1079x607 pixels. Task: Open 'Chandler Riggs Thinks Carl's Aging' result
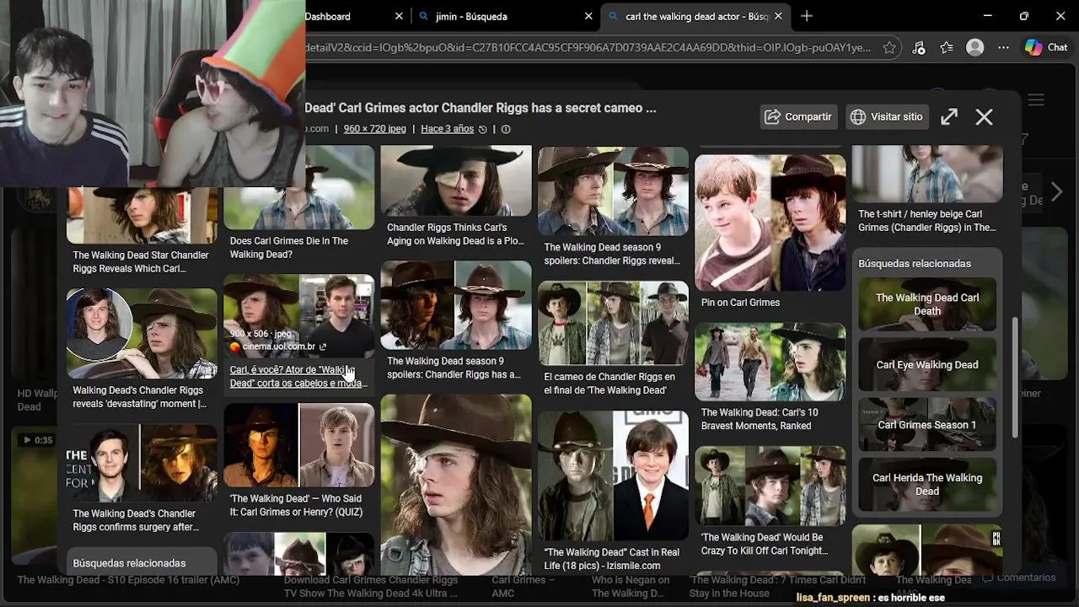click(456, 234)
